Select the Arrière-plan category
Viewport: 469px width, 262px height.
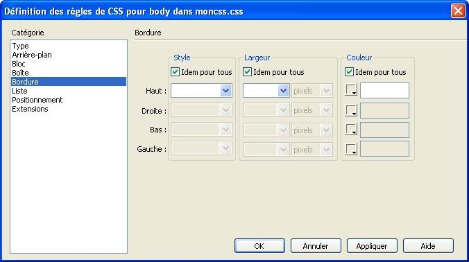69,55
